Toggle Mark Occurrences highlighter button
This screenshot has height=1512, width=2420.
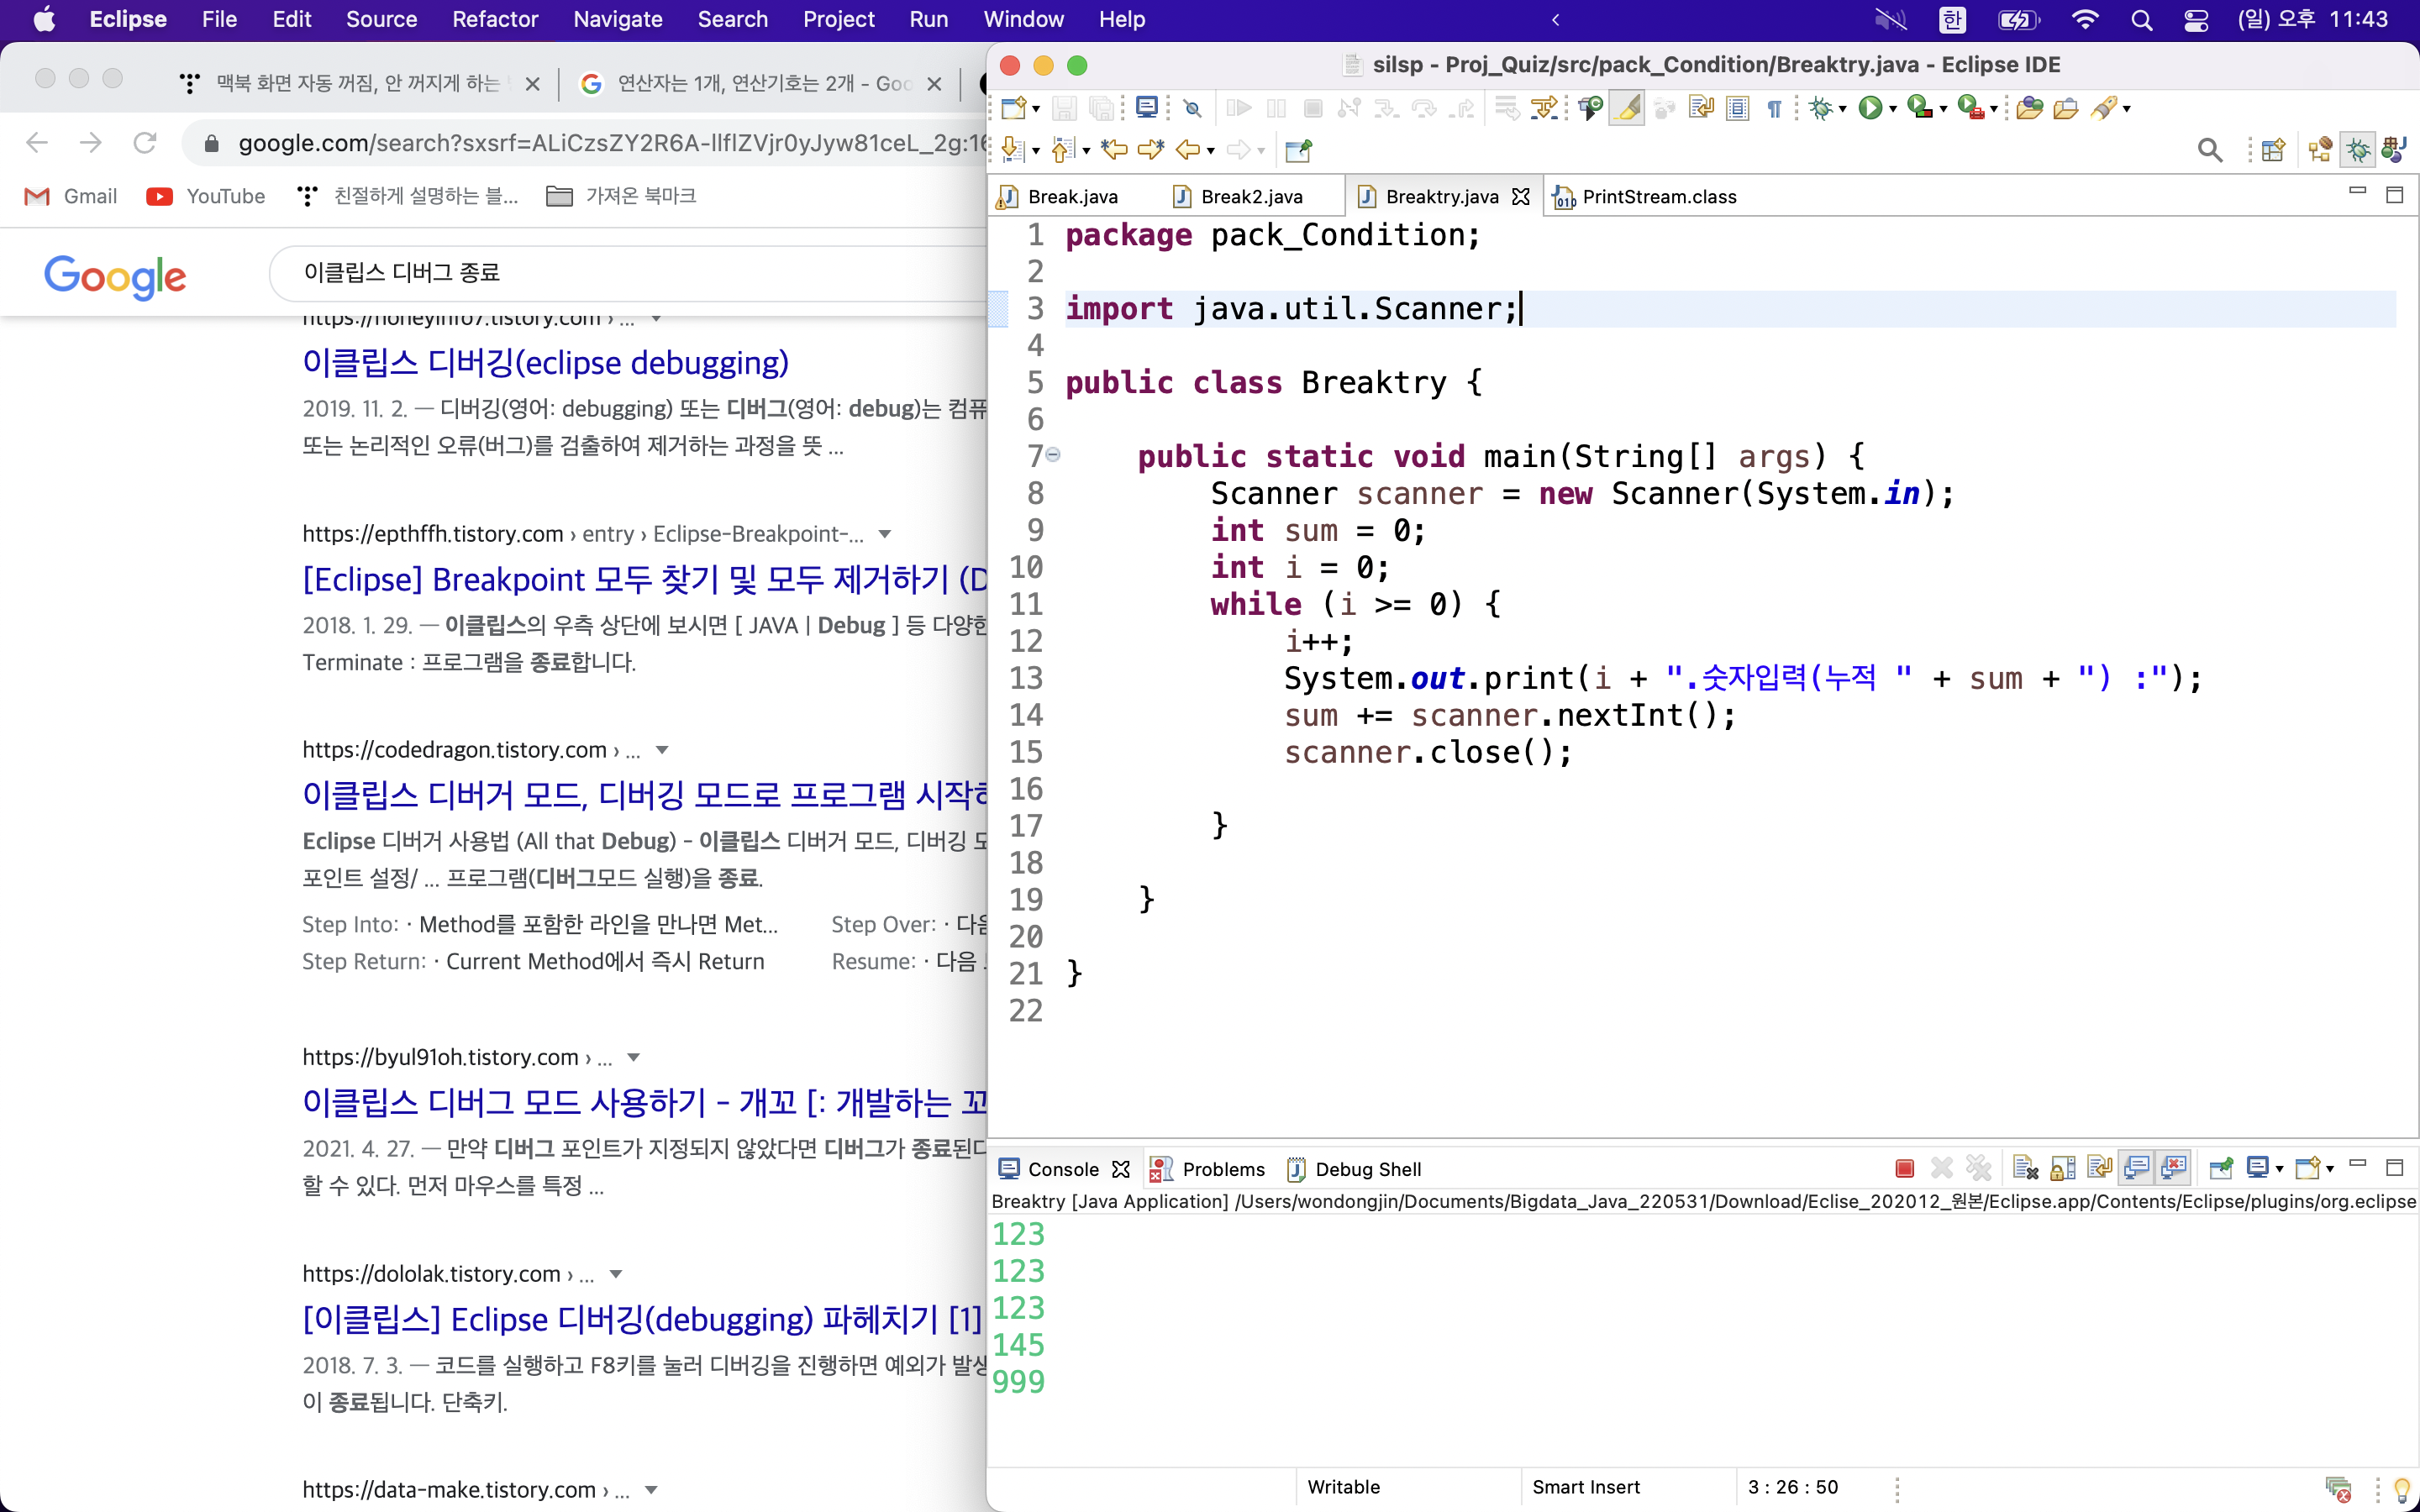[x=1627, y=108]
